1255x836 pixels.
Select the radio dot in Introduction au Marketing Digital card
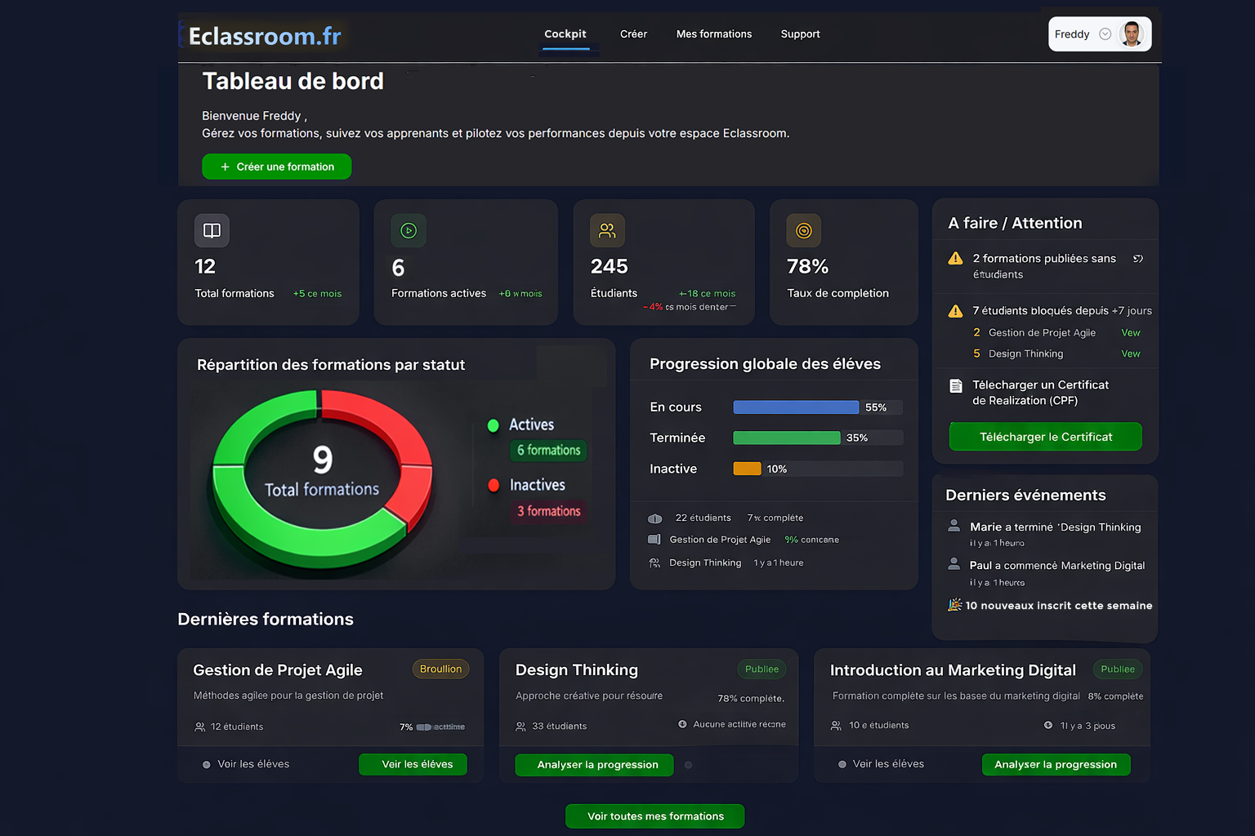[x=842, y=765]
